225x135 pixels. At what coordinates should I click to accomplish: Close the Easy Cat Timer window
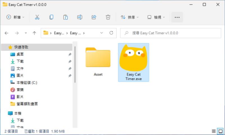tap(218, 4)
